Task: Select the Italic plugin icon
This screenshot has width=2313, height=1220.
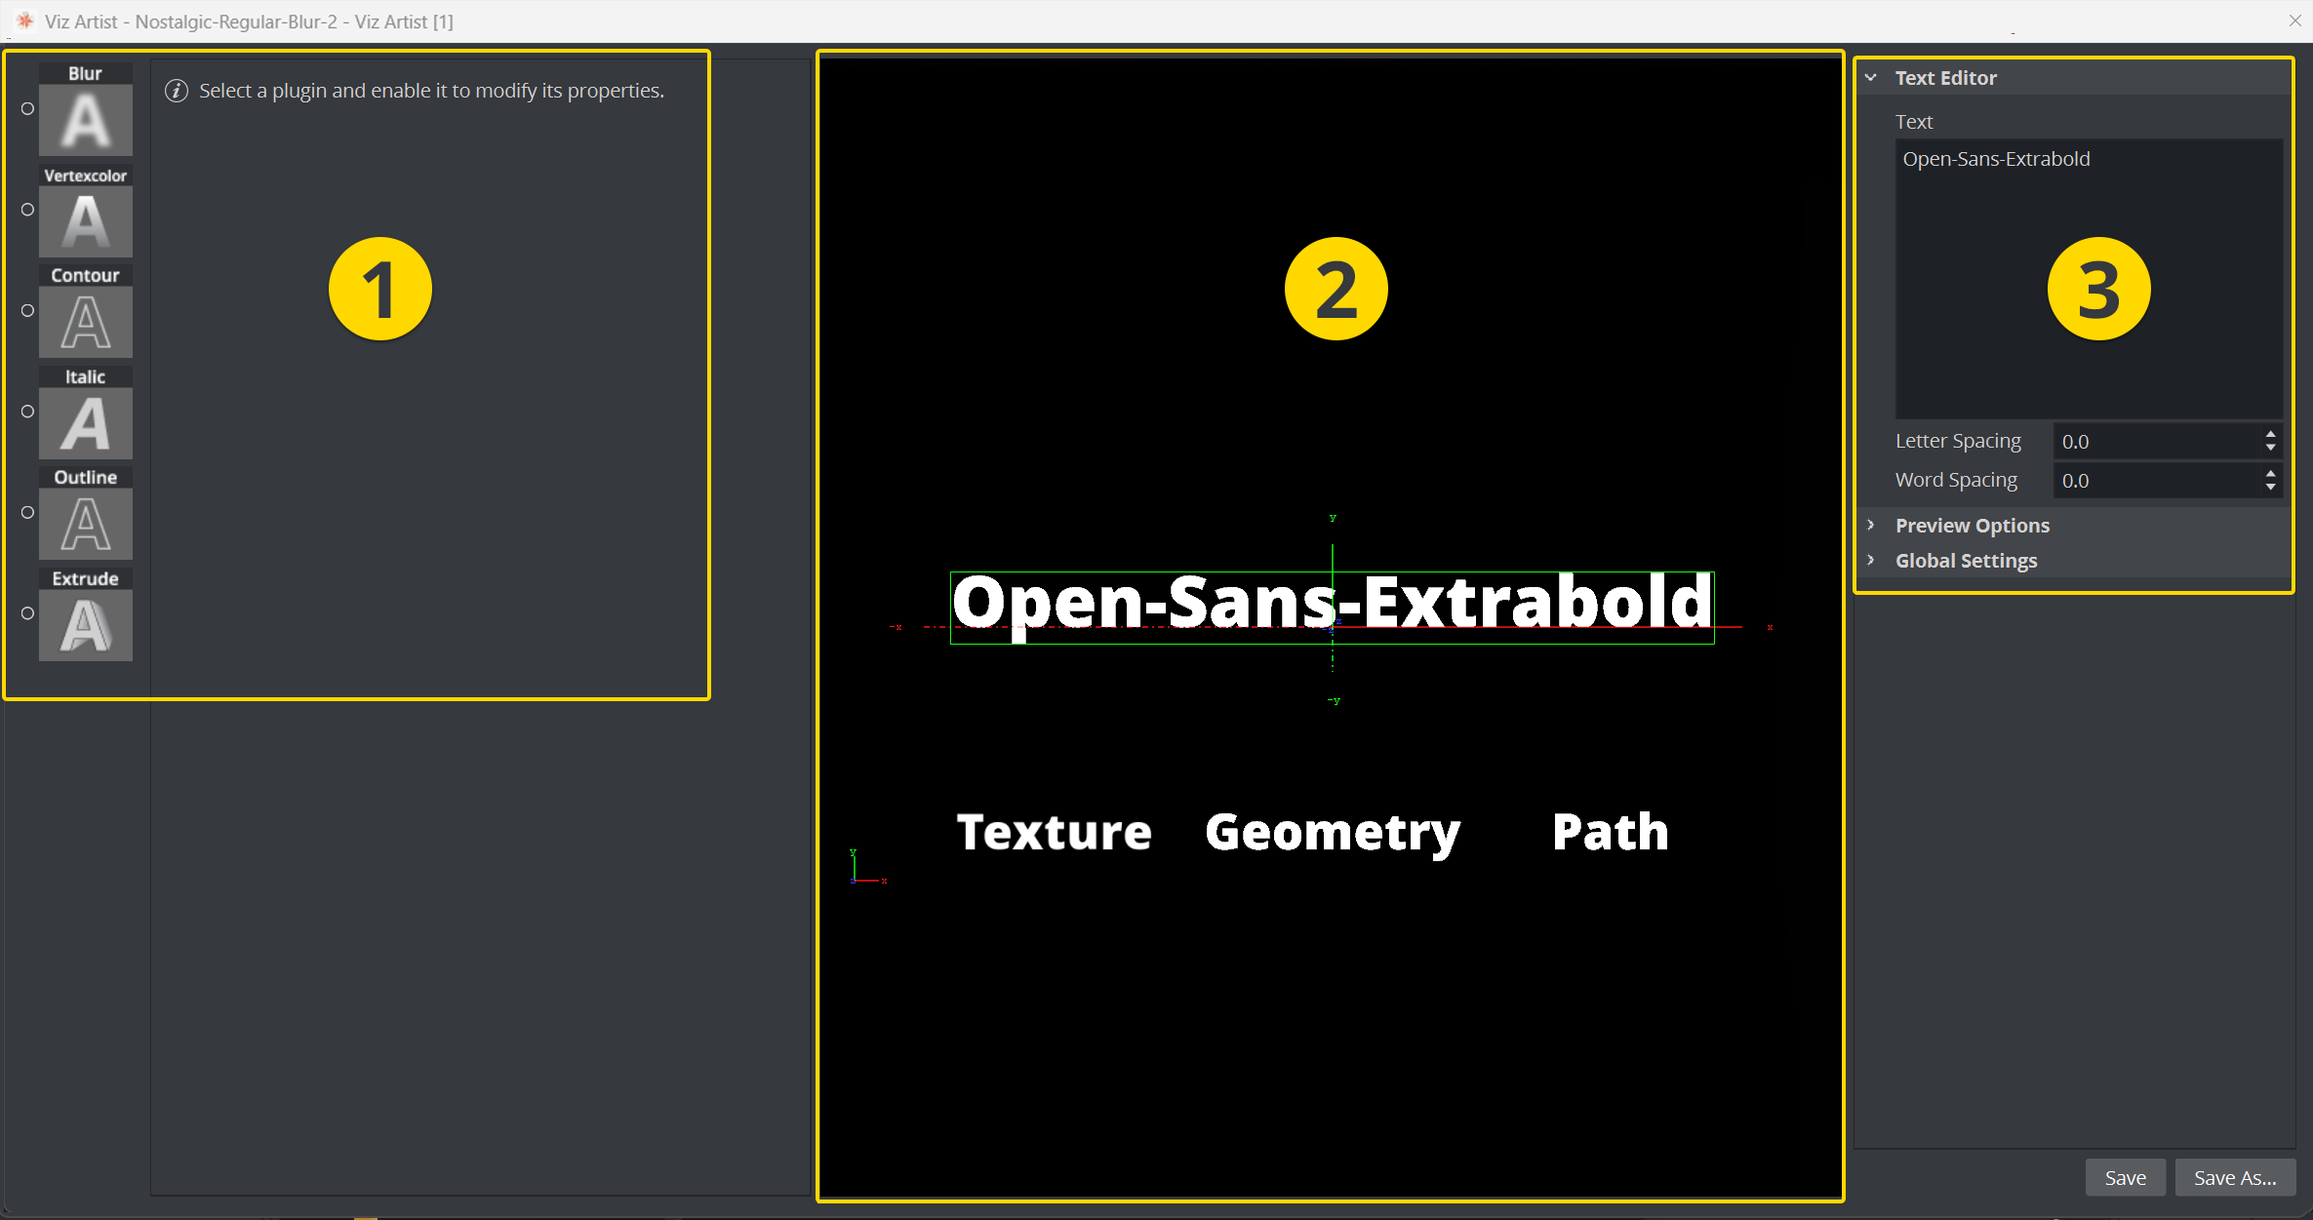Action: (86, 423)
